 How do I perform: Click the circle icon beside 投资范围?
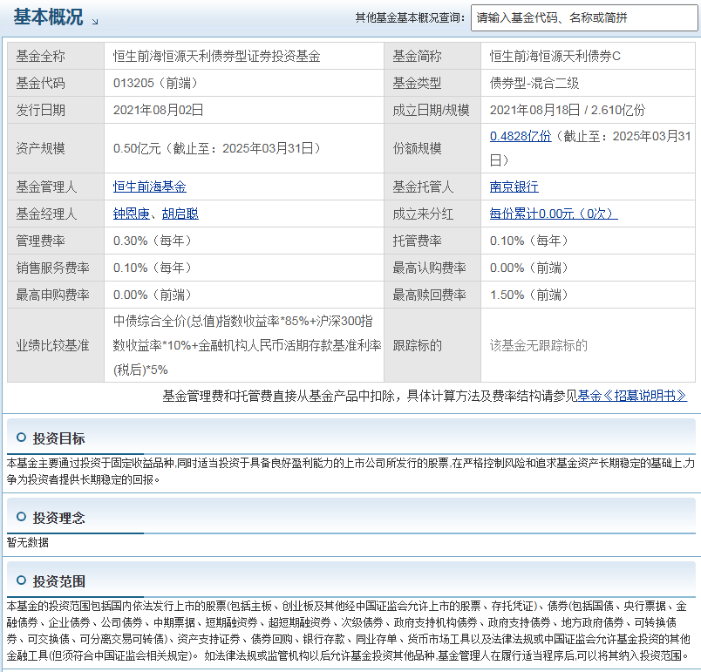pyautogui.click(x=21, y=580)
